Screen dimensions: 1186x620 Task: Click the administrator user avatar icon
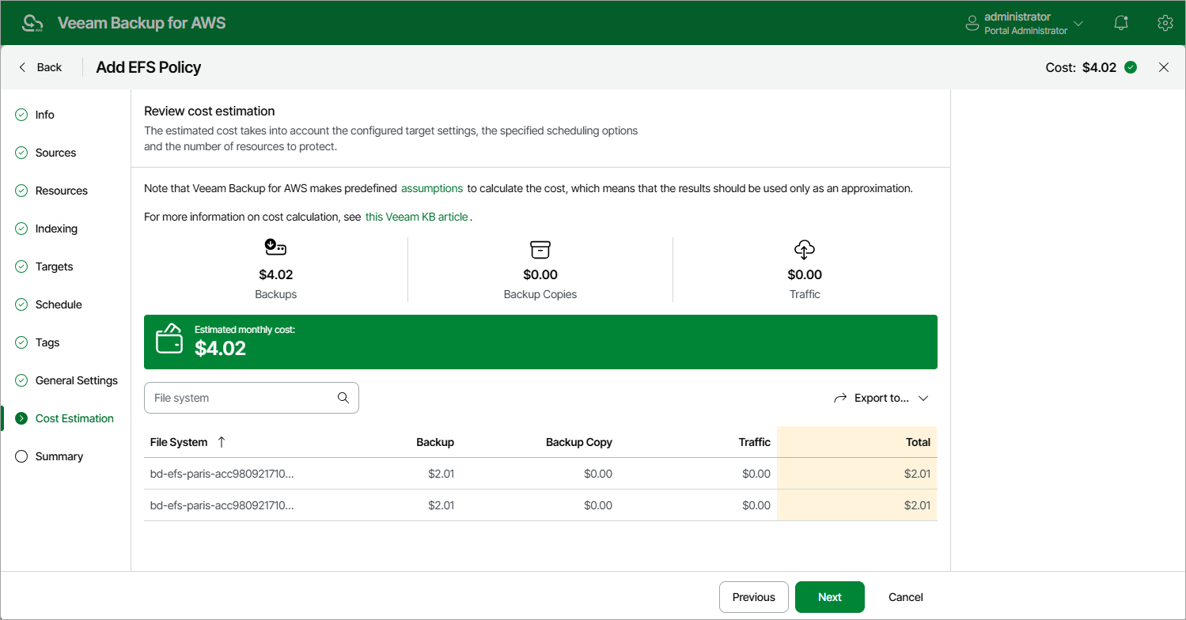(x=972, y=23)
